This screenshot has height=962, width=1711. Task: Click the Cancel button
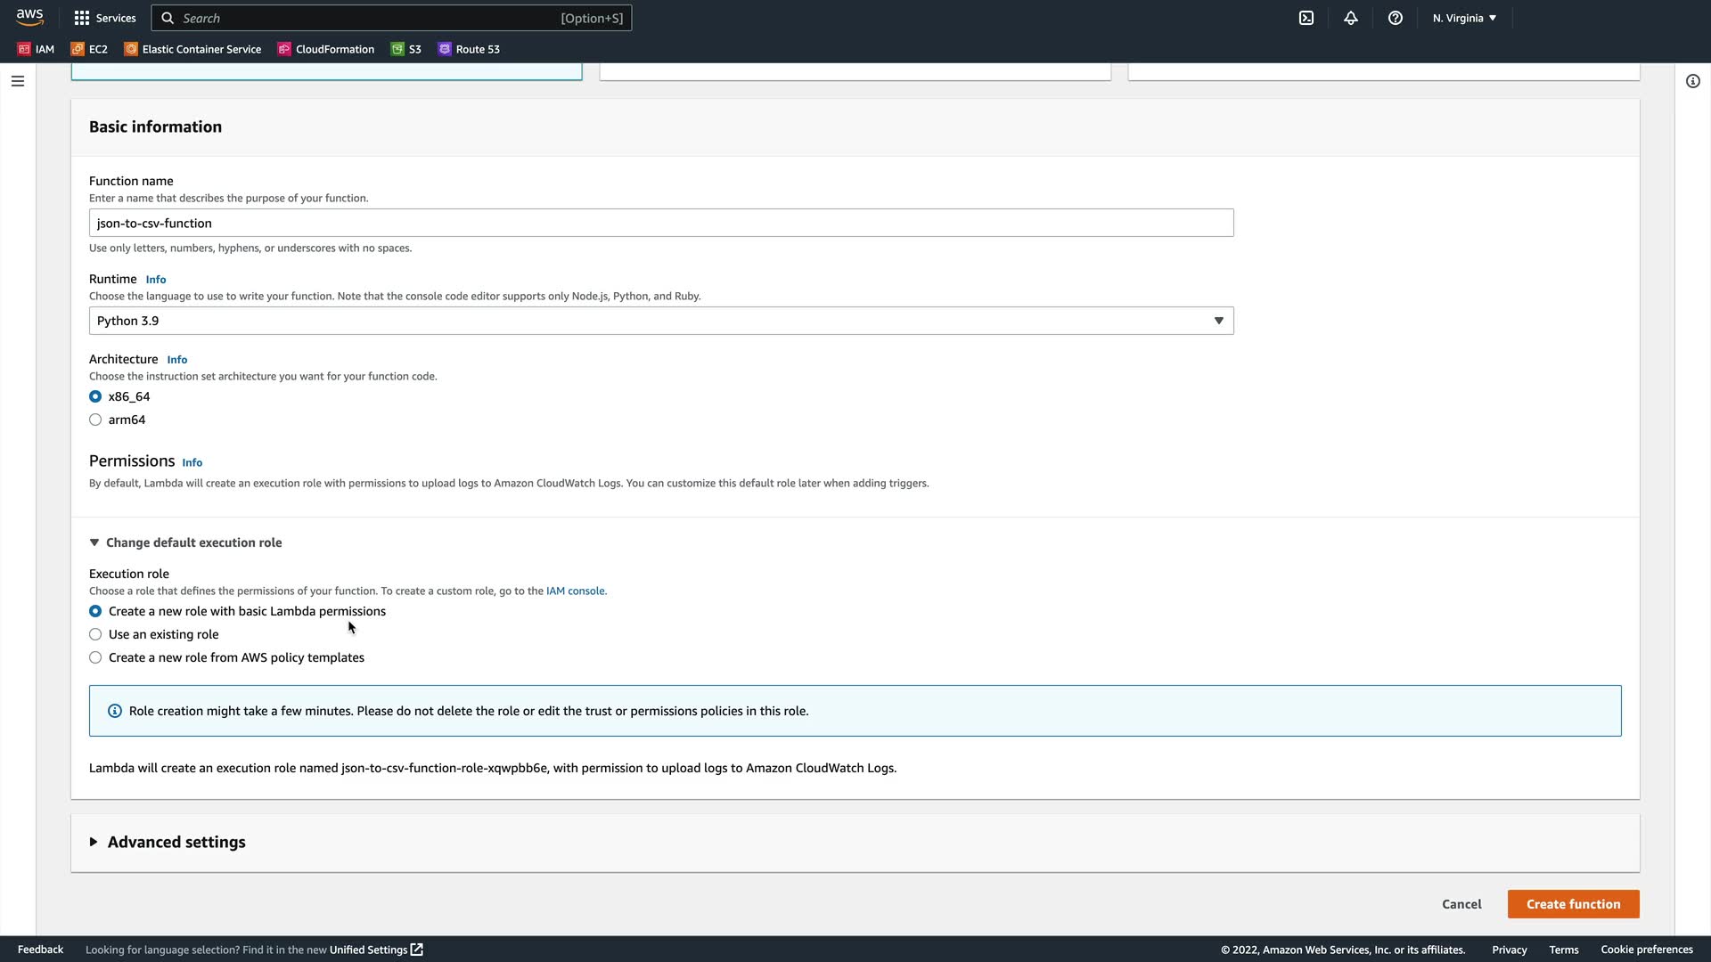[1461, 904]
